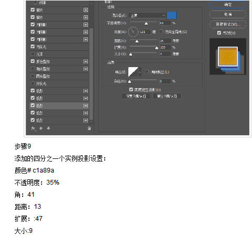
Task: Click the plus icon on the second 描边 row
Action: click(86, 17)
